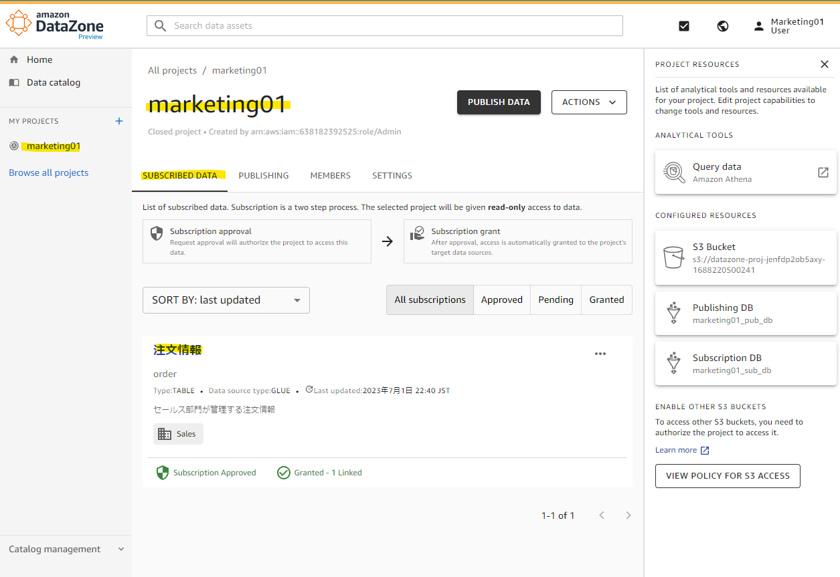Open the checklist tasks icon in header
Viewport: 840px width, 577px height.
point(684,26)
